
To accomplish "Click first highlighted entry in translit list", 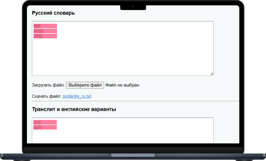I will [45, 122].
